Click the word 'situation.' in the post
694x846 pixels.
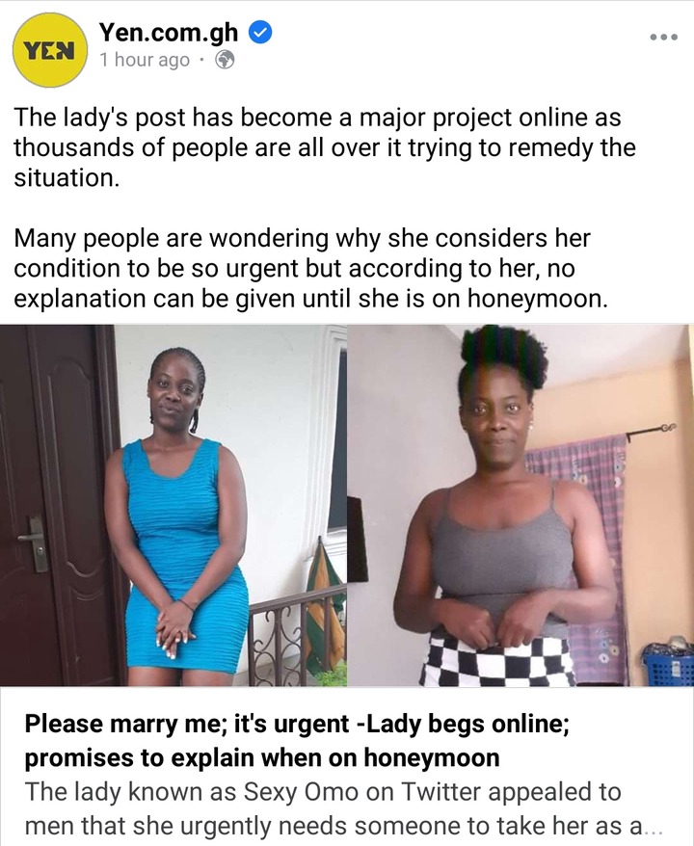click(67, 177)
